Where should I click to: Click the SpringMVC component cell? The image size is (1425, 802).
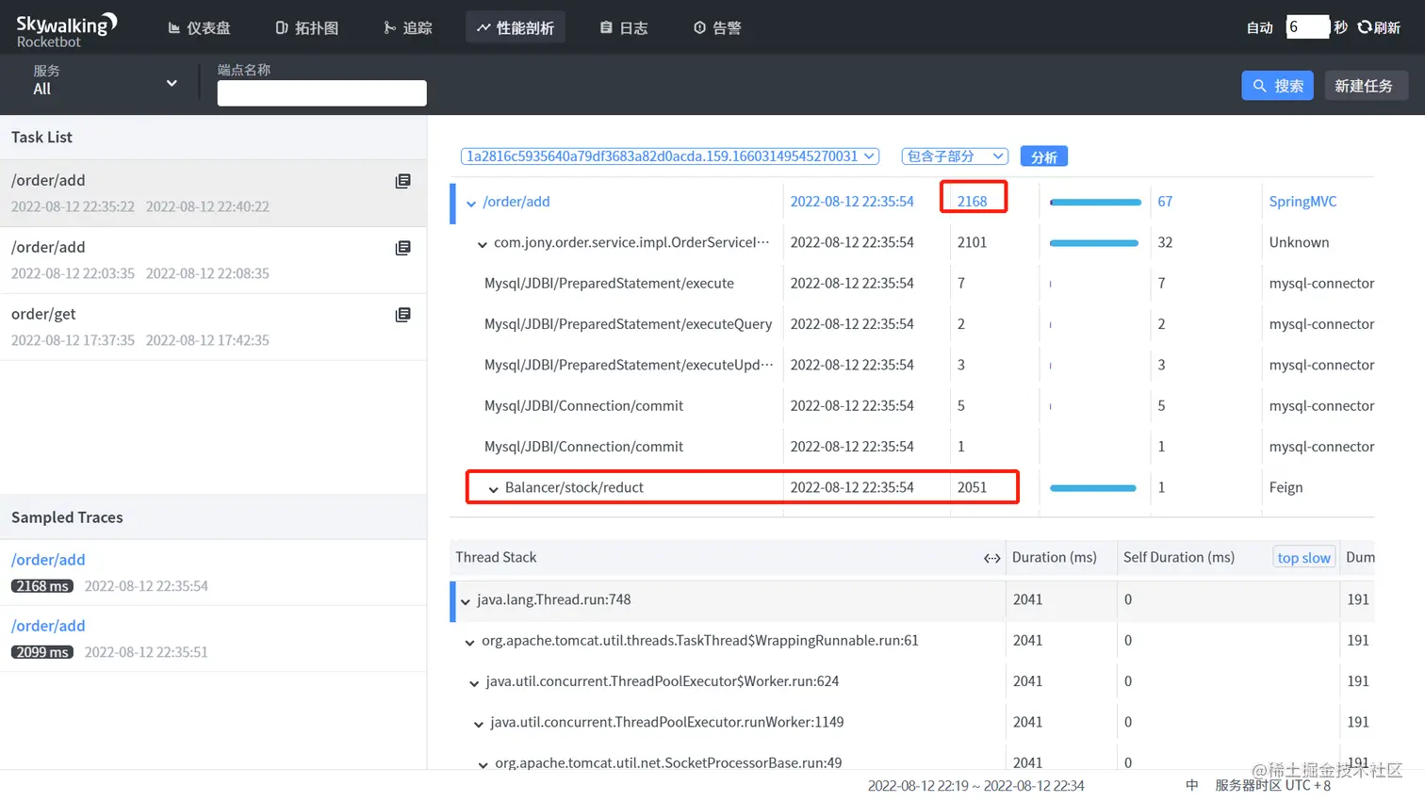1302,202
